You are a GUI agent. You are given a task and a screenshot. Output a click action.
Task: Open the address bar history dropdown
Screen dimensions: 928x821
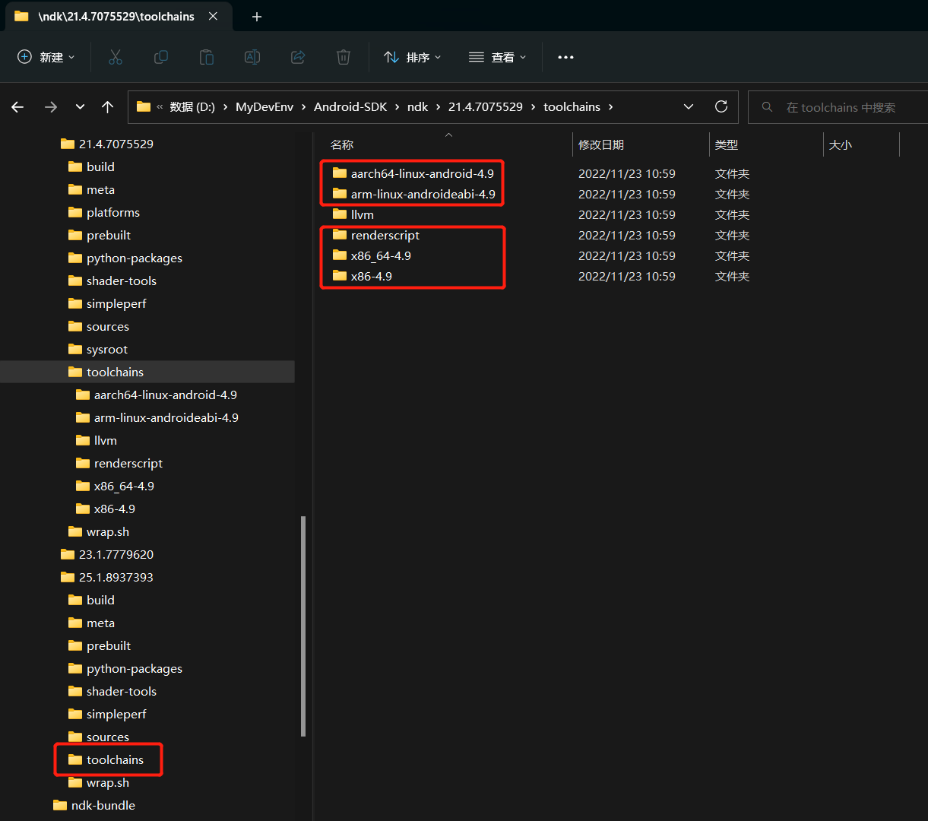pos(689,106)
